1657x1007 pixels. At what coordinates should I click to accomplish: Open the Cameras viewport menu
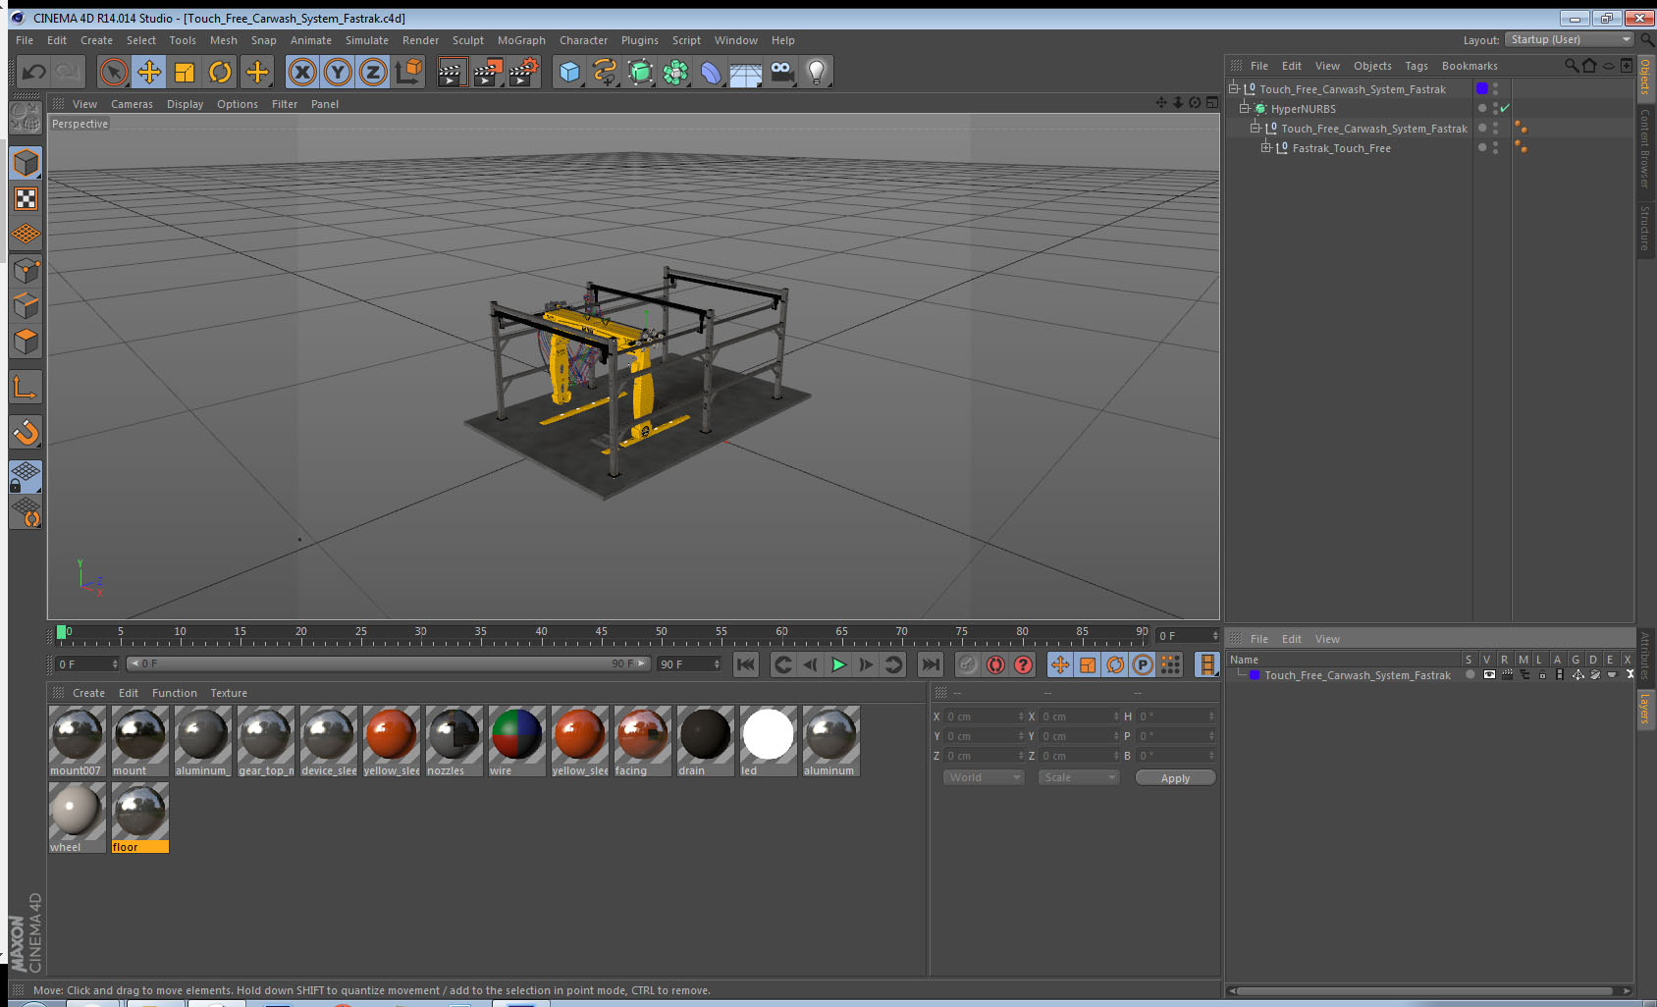pos(132,104)
